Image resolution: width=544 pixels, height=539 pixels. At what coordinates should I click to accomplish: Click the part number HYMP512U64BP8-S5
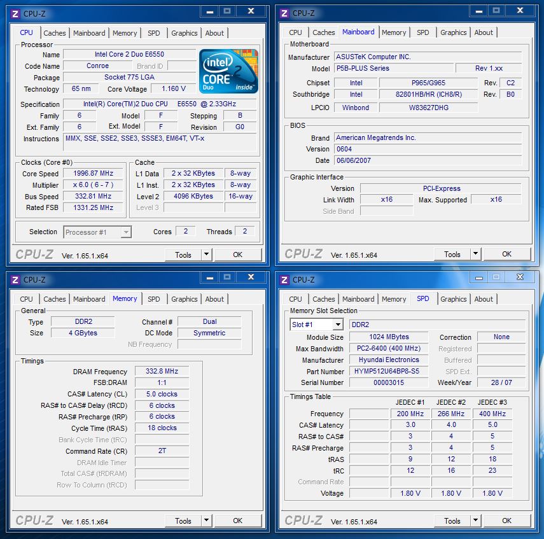[389, 371]
